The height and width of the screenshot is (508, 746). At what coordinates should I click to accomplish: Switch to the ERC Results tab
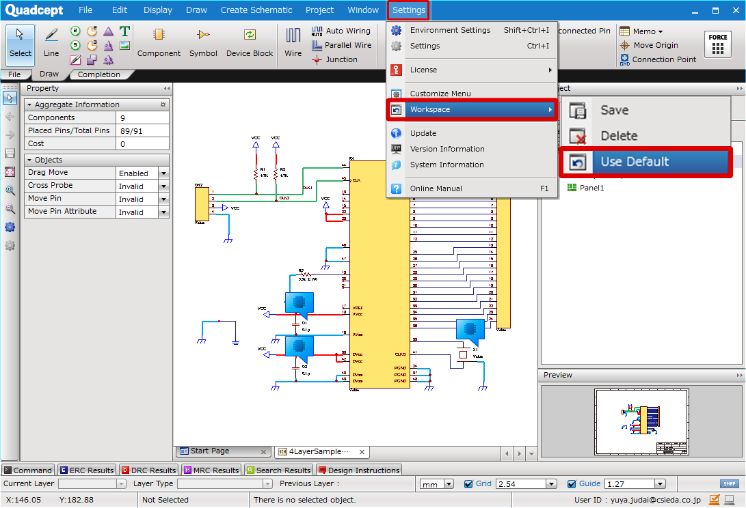tap(86, 470)
